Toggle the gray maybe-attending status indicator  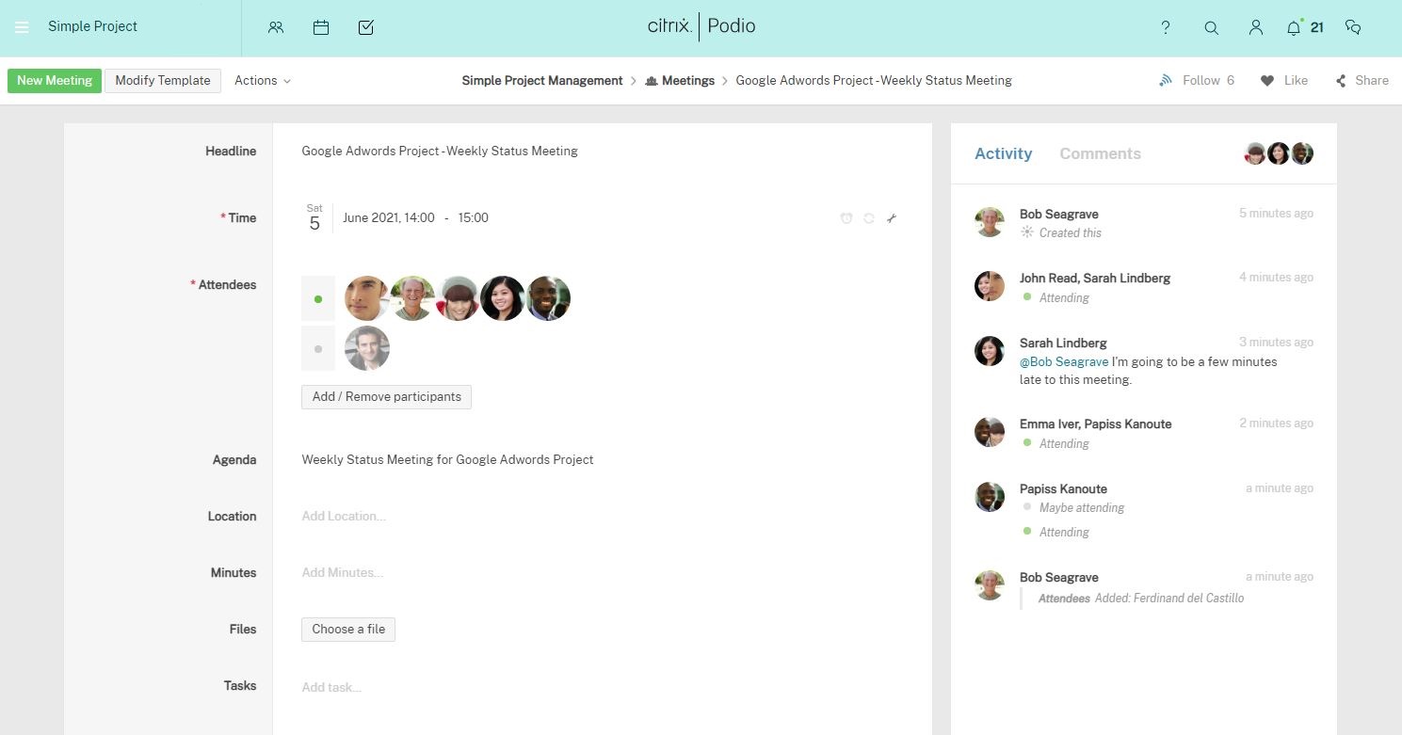tap(318, 349)
